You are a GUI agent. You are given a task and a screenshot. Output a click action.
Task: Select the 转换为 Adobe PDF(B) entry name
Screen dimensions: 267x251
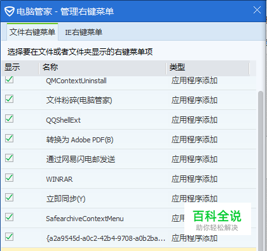79,140
